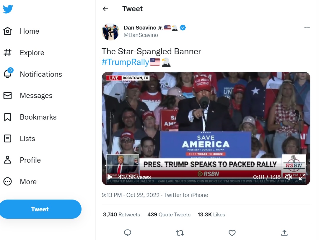The image size is (324, 240).
Task: Click the blue Tweet button
Action: [40, 209]
